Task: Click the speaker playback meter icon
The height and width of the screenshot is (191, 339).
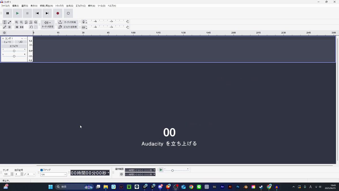Action: pyautogui.click(x=83, y=27)
